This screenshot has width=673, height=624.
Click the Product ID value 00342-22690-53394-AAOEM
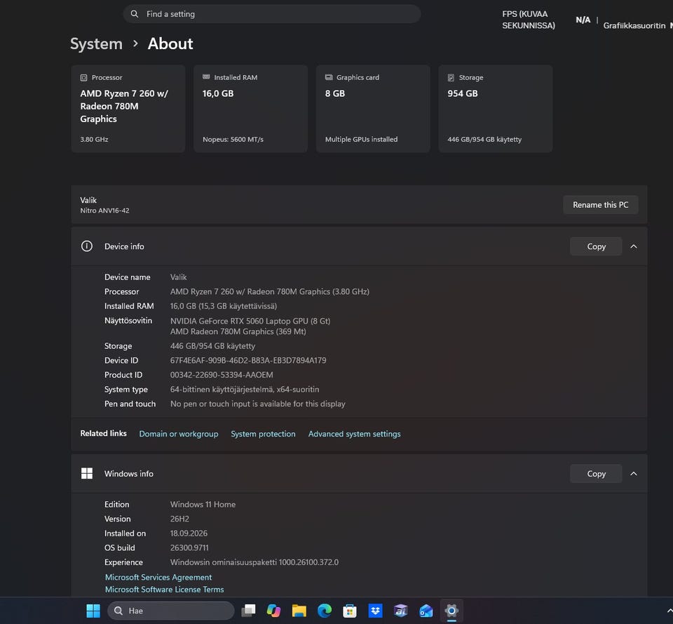click(222, 375)
